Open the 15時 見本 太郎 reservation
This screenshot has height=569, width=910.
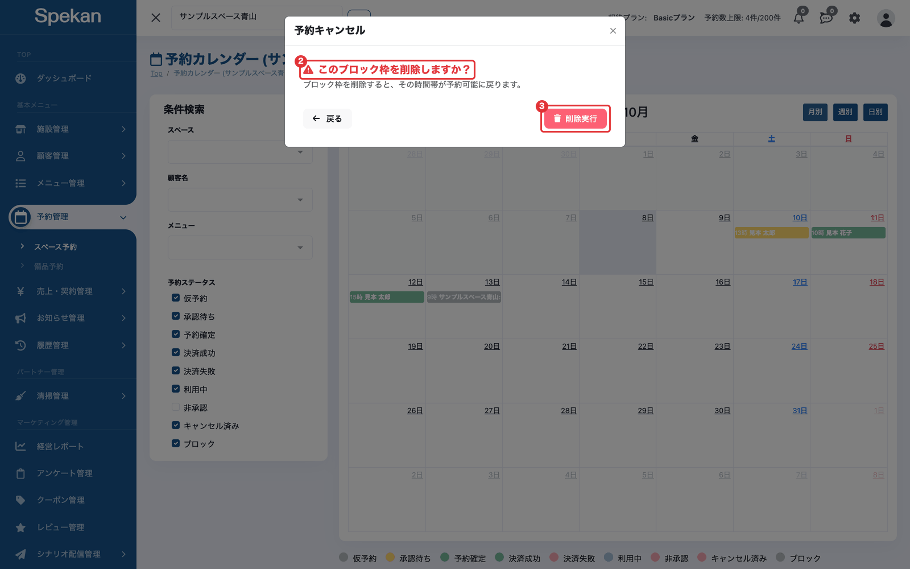coord(387,297)
